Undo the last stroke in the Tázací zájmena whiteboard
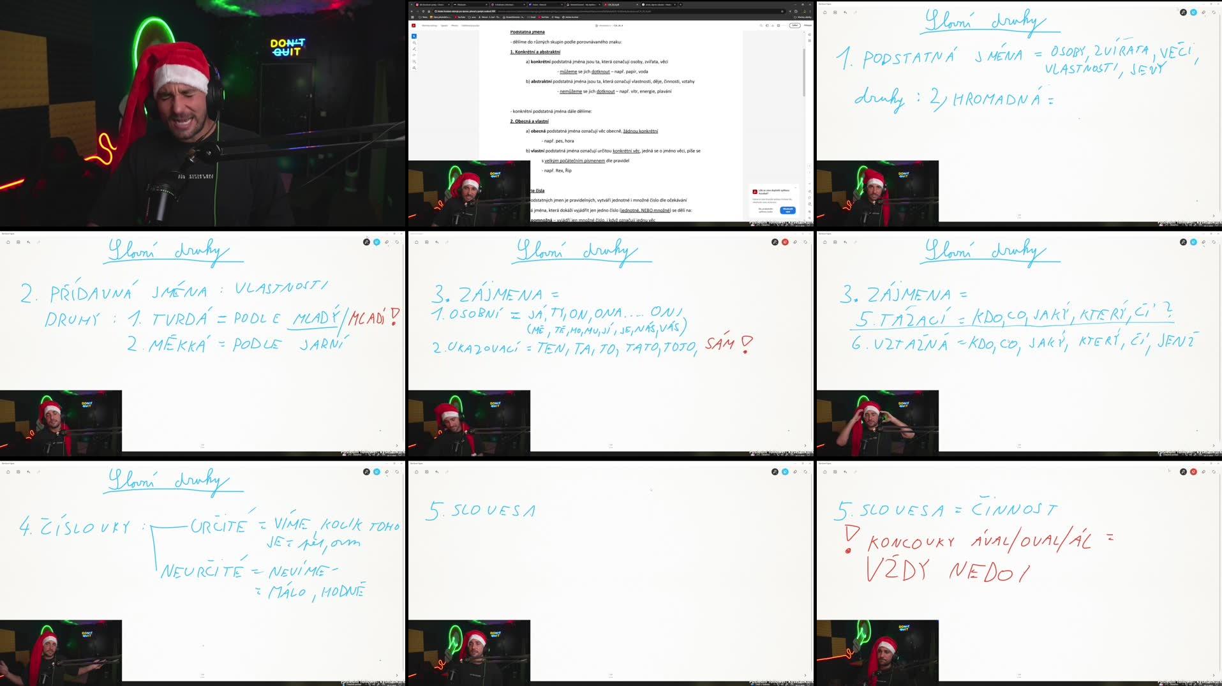1222x686 pixels. (x=846, y=242)
